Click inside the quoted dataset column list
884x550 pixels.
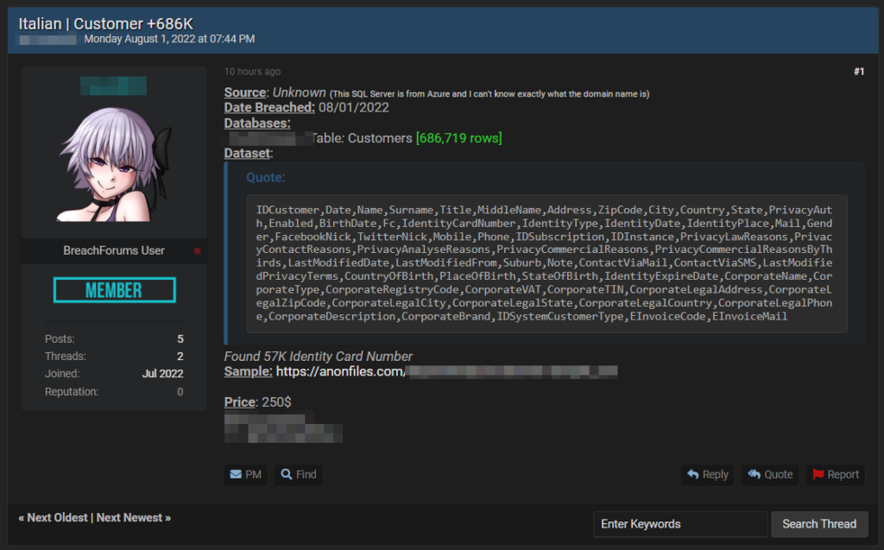point(544,263)
